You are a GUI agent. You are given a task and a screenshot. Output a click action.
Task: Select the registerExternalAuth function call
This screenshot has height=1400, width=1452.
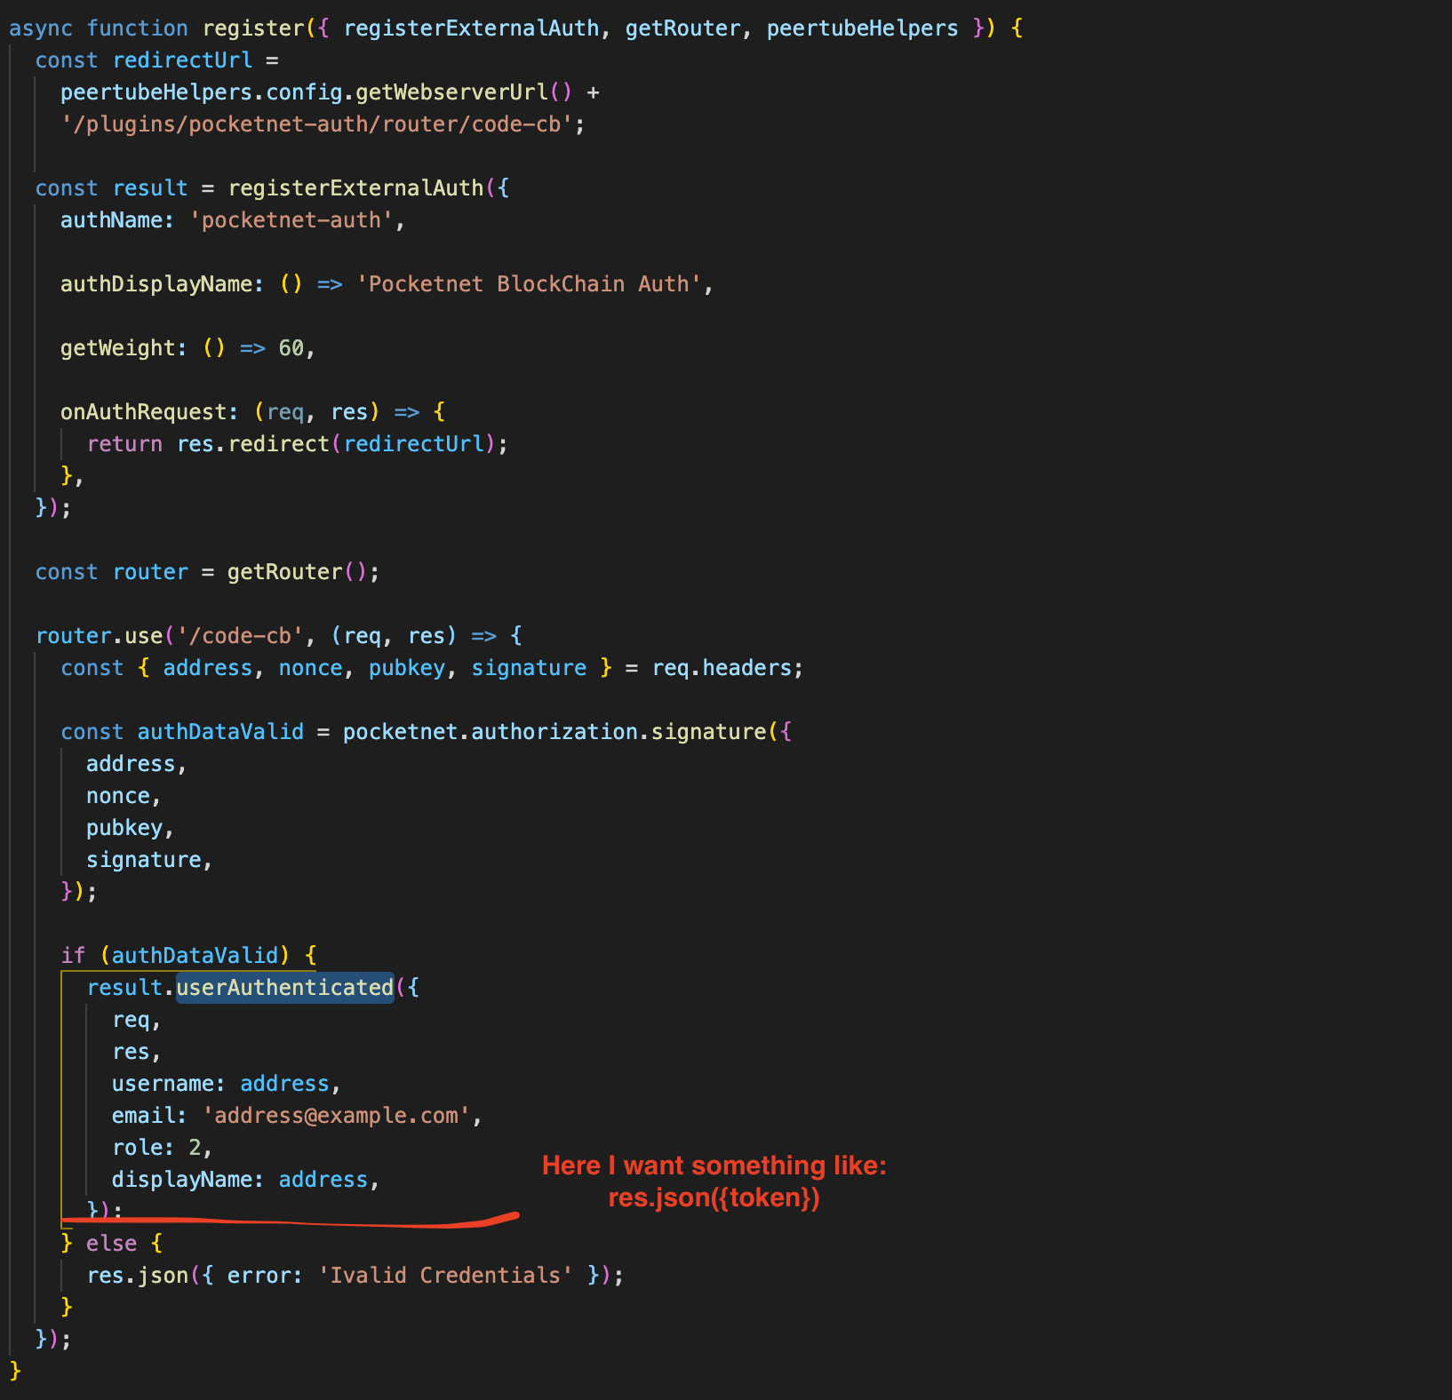355,187
